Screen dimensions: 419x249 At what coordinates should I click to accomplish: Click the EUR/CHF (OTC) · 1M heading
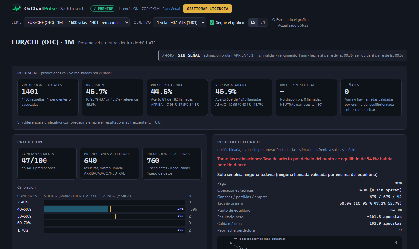(43, 42)
